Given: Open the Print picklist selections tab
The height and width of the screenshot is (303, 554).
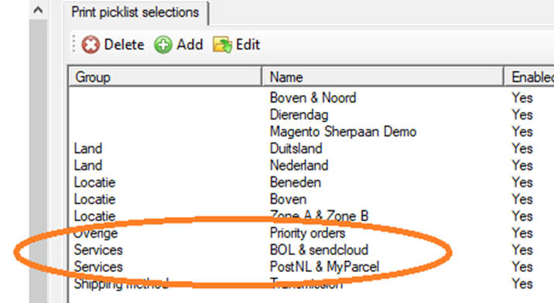Looking at the screenshot, I should click(x=135, y=12).
